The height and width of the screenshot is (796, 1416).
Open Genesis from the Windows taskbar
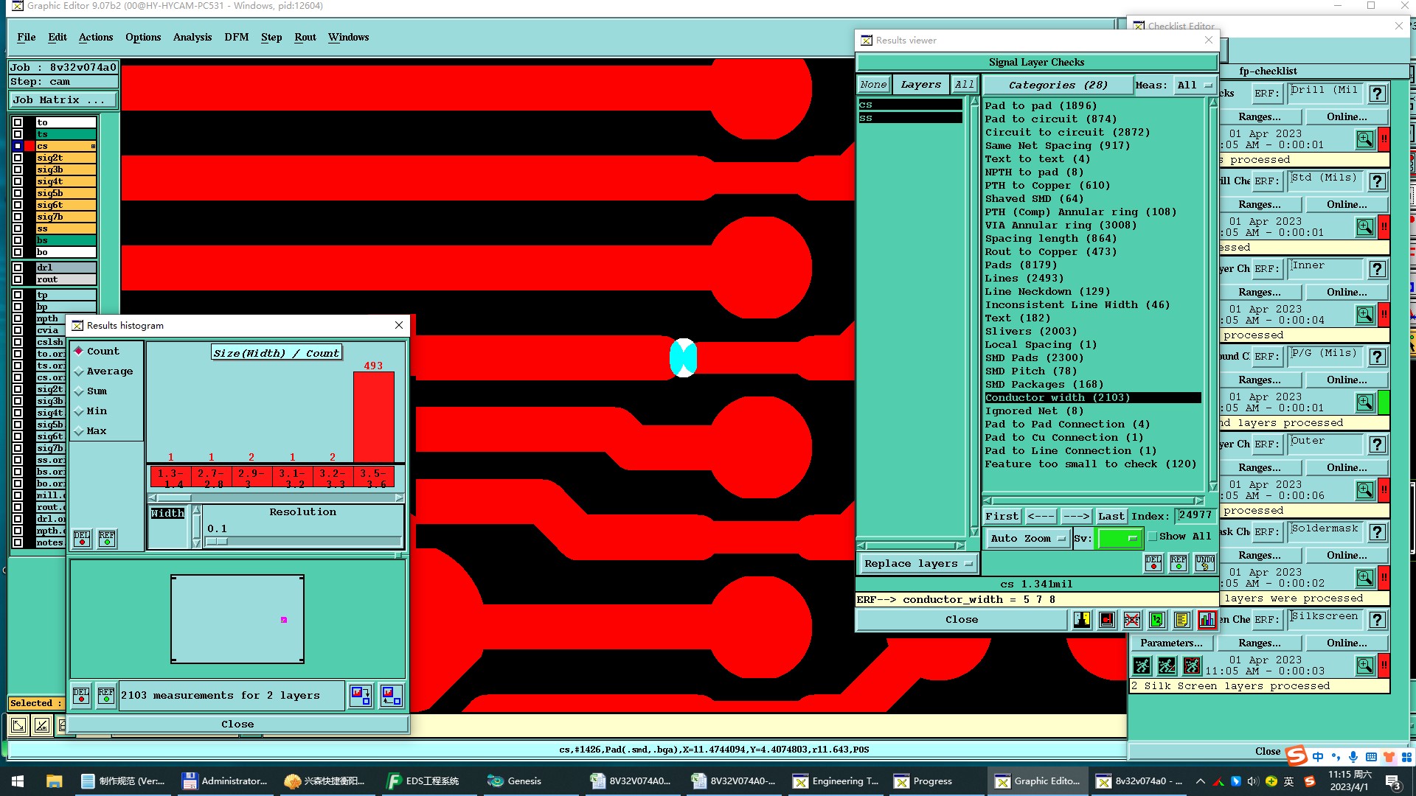pyautogui.click(x=514, y=781)
